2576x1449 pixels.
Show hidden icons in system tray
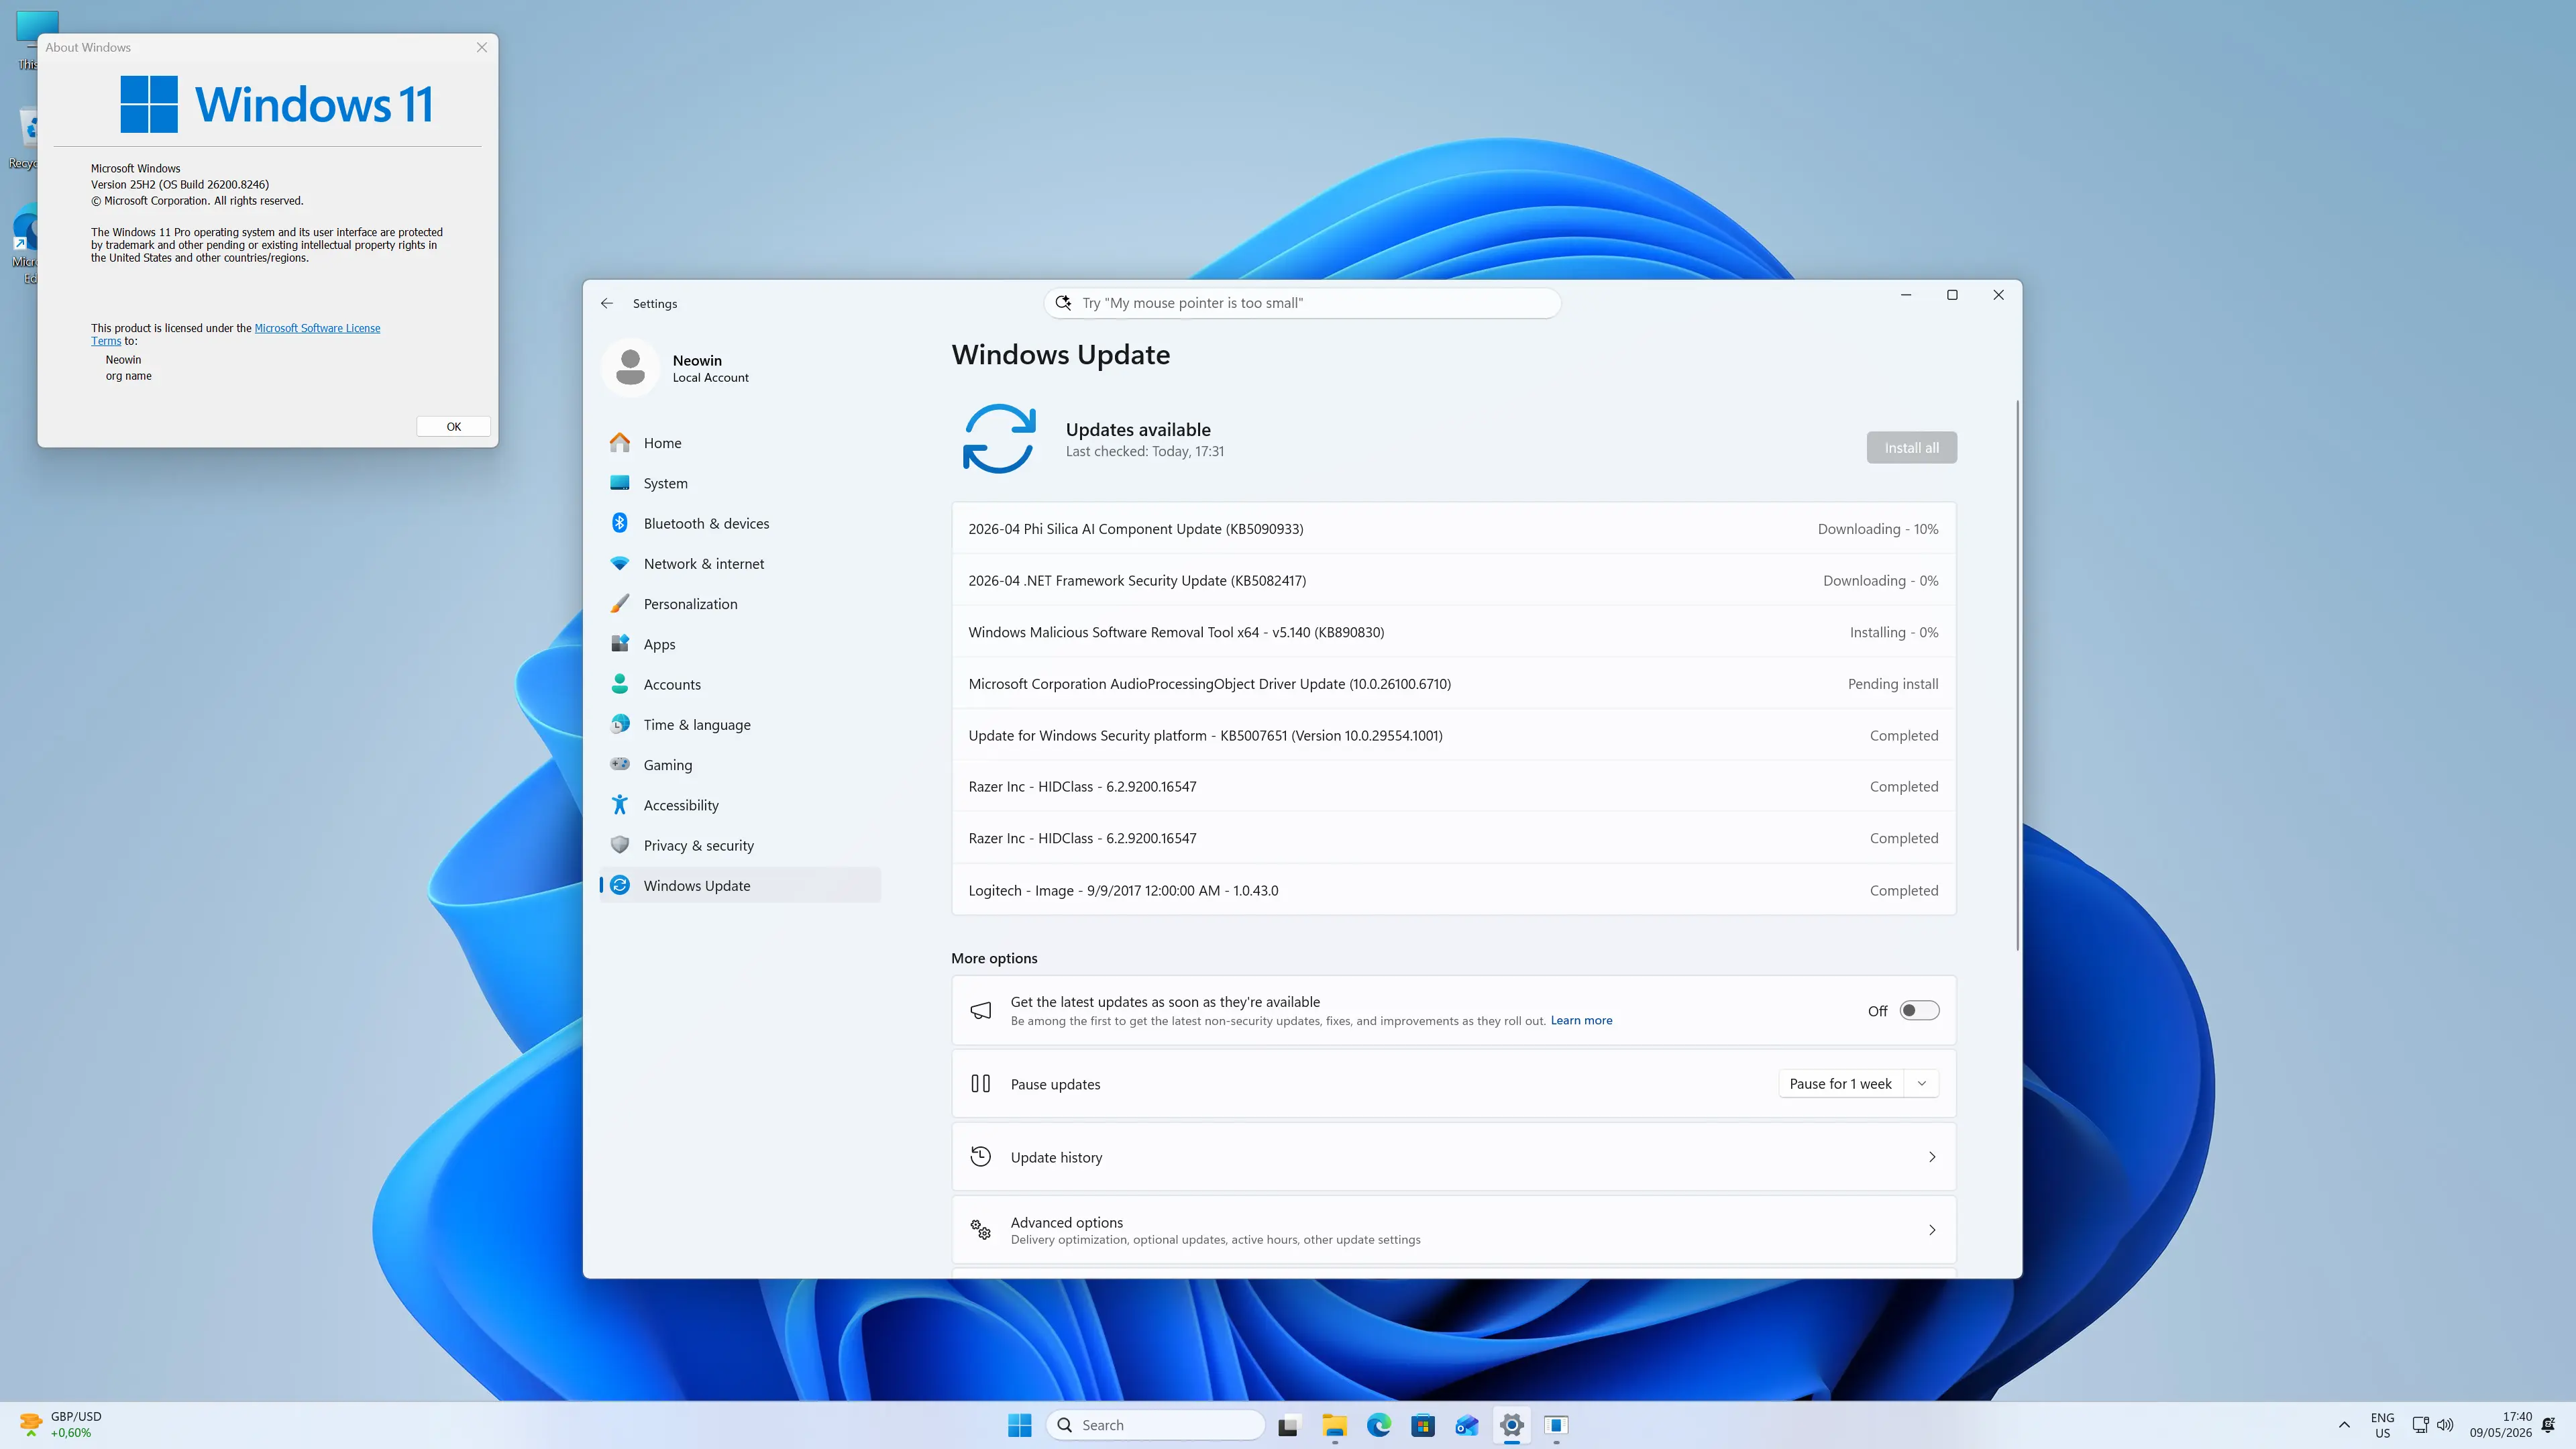coord(2344,1425)
